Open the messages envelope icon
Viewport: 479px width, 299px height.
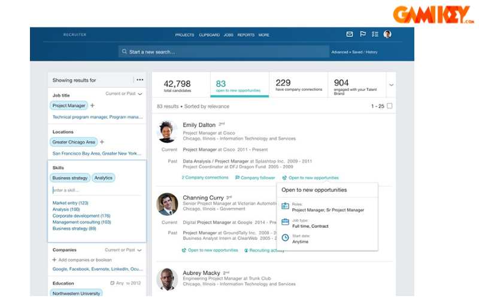350,34
